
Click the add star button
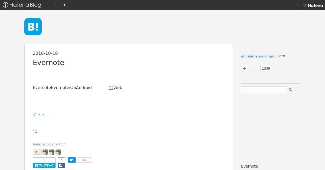(x=37, y=152)
